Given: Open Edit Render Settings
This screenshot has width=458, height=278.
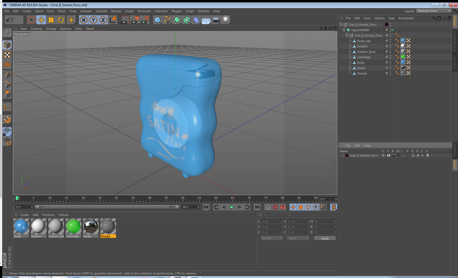Looking at the screenshot, I should click(x=145, y=20).
